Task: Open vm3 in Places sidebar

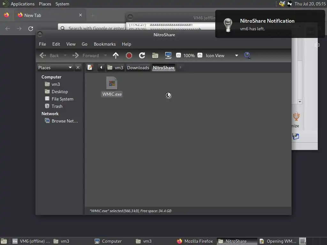Action: click(x=56, y=84)
